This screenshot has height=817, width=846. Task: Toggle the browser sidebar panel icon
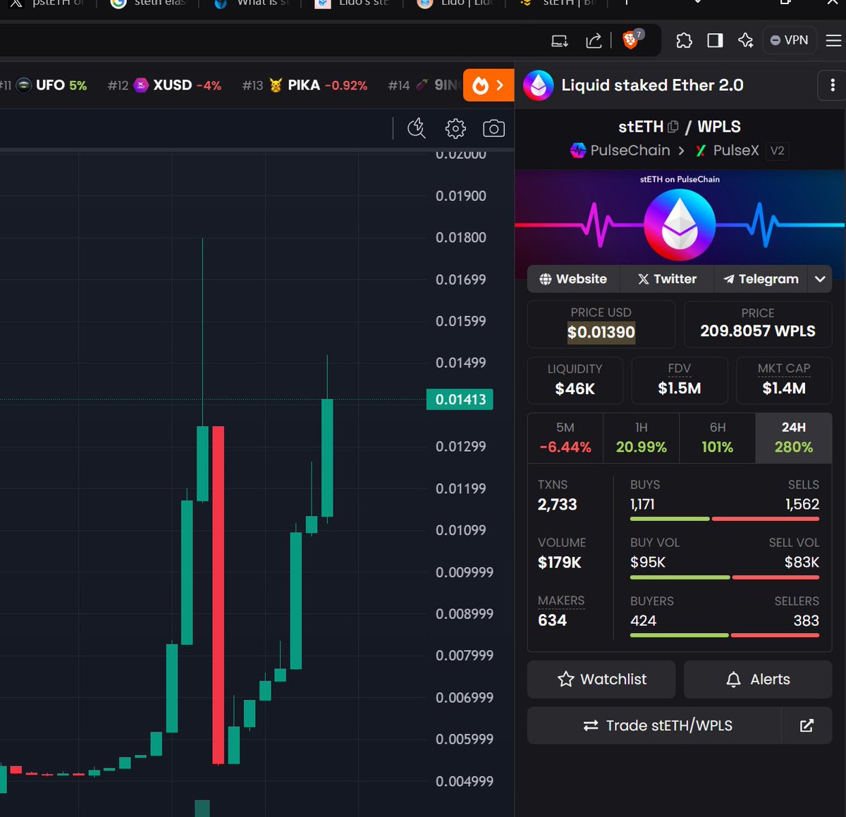click(x=715, y=40)
